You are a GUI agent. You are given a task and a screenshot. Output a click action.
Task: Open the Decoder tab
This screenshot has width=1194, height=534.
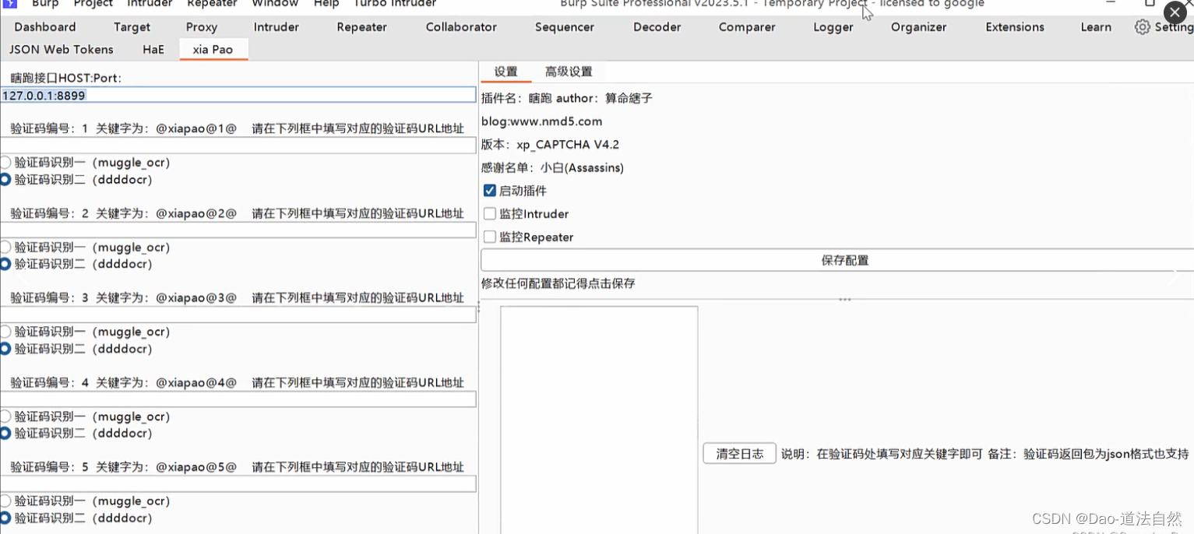click(x=657, y=27)
